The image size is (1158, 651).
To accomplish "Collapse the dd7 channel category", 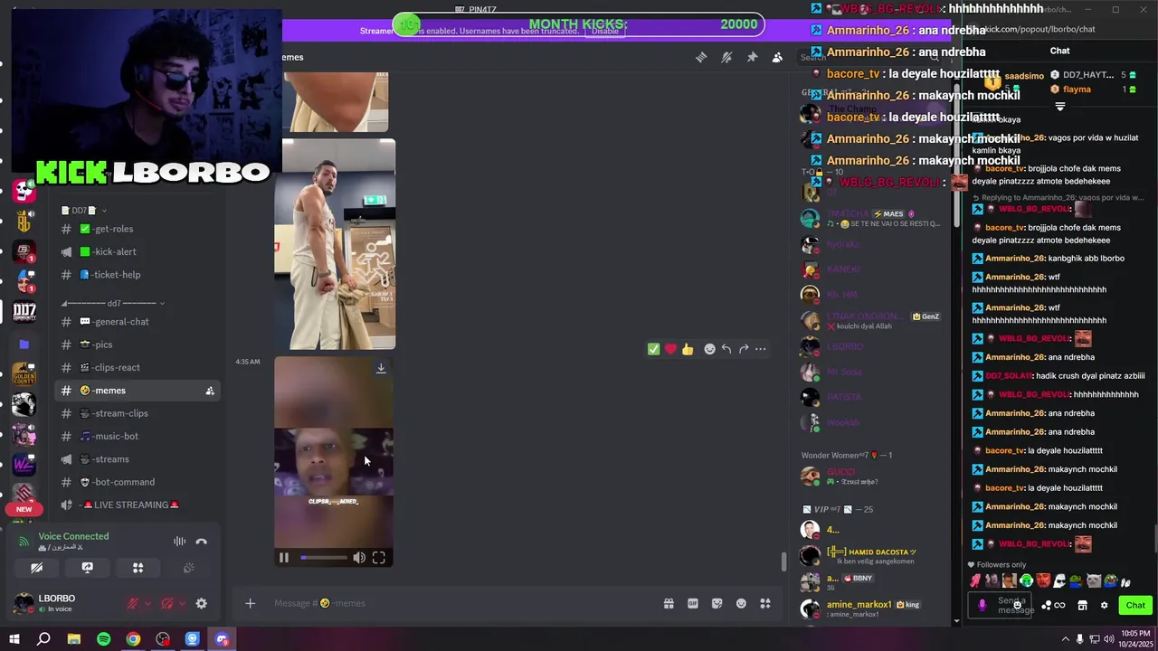I will (112, 303).
